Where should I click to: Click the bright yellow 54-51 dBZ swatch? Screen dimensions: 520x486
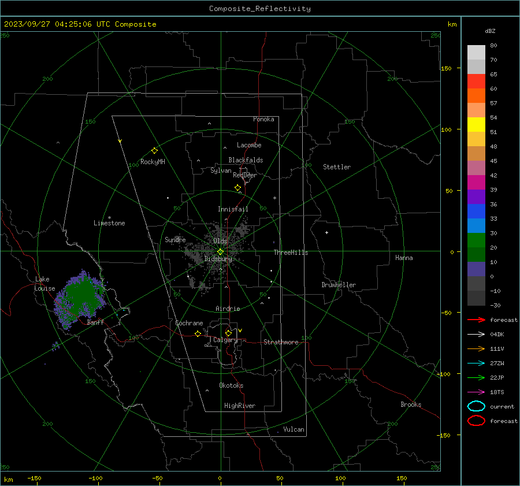(x=476, y=124)
